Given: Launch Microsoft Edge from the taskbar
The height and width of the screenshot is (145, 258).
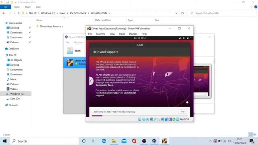Looking at the screenshot, I should coord(104,141).
